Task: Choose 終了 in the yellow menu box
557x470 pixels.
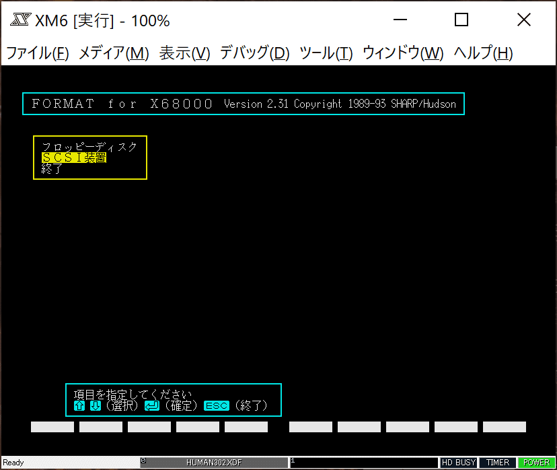Action: [52, 168]
